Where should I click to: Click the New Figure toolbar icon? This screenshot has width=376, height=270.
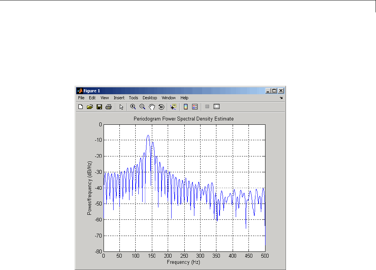(x=81, y=107)
